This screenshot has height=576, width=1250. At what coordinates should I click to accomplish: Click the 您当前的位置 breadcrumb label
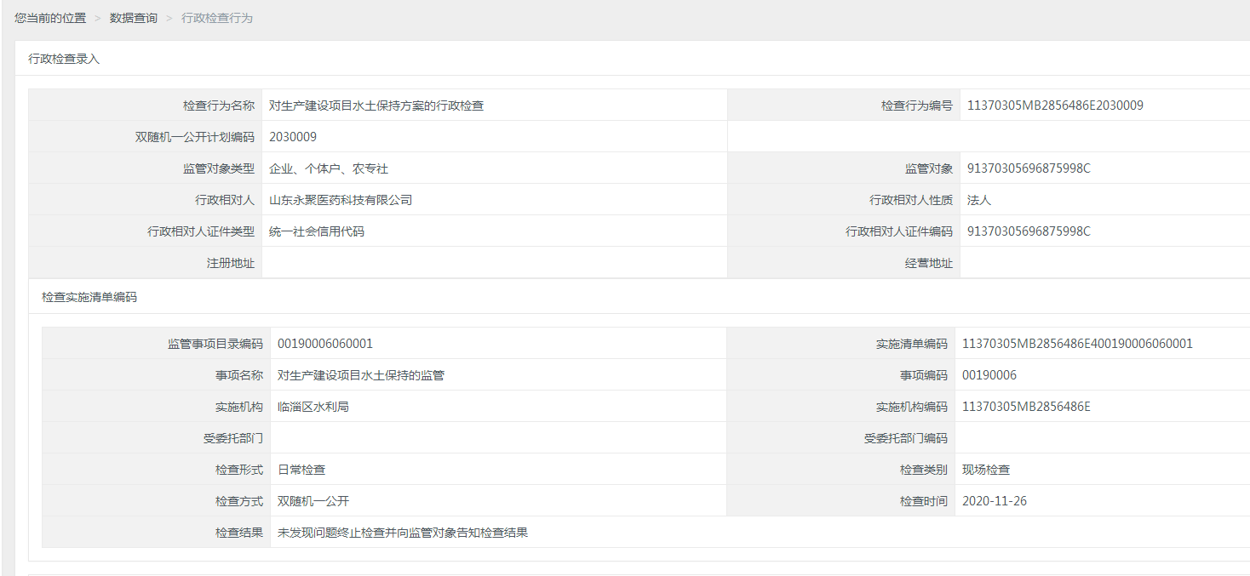50,18
